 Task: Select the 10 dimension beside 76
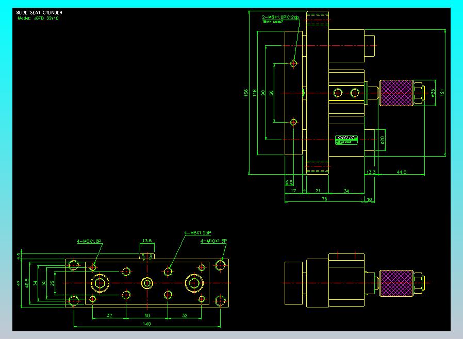coord(369,199)
